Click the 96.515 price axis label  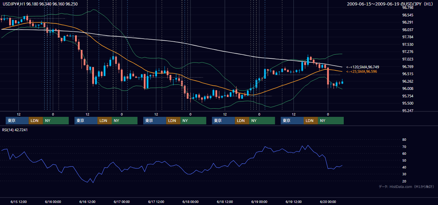tap(407, 74)
